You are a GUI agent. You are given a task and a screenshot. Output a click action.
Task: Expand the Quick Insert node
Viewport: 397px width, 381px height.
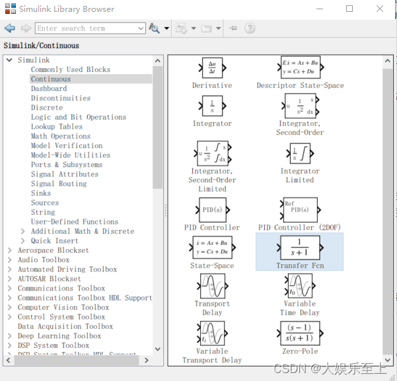pos(22,241)
